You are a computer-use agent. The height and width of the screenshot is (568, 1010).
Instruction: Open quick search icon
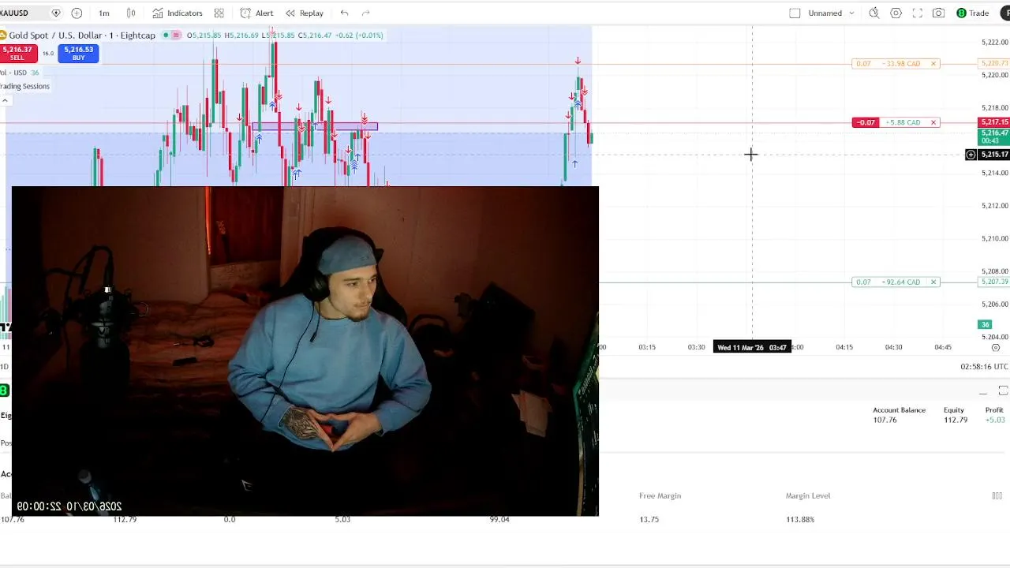(x=874, y=13)
